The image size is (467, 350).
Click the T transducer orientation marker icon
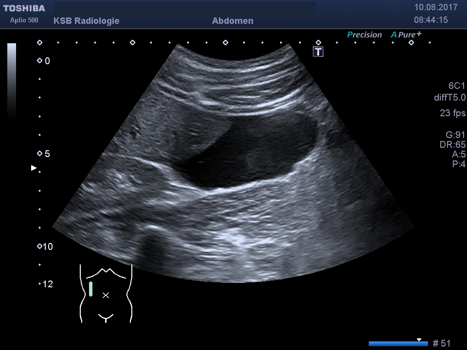click(x=318, y=52)
